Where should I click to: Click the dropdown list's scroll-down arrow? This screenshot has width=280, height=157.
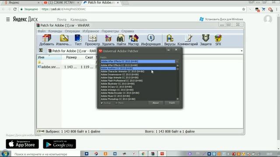(x=178, y=99)
